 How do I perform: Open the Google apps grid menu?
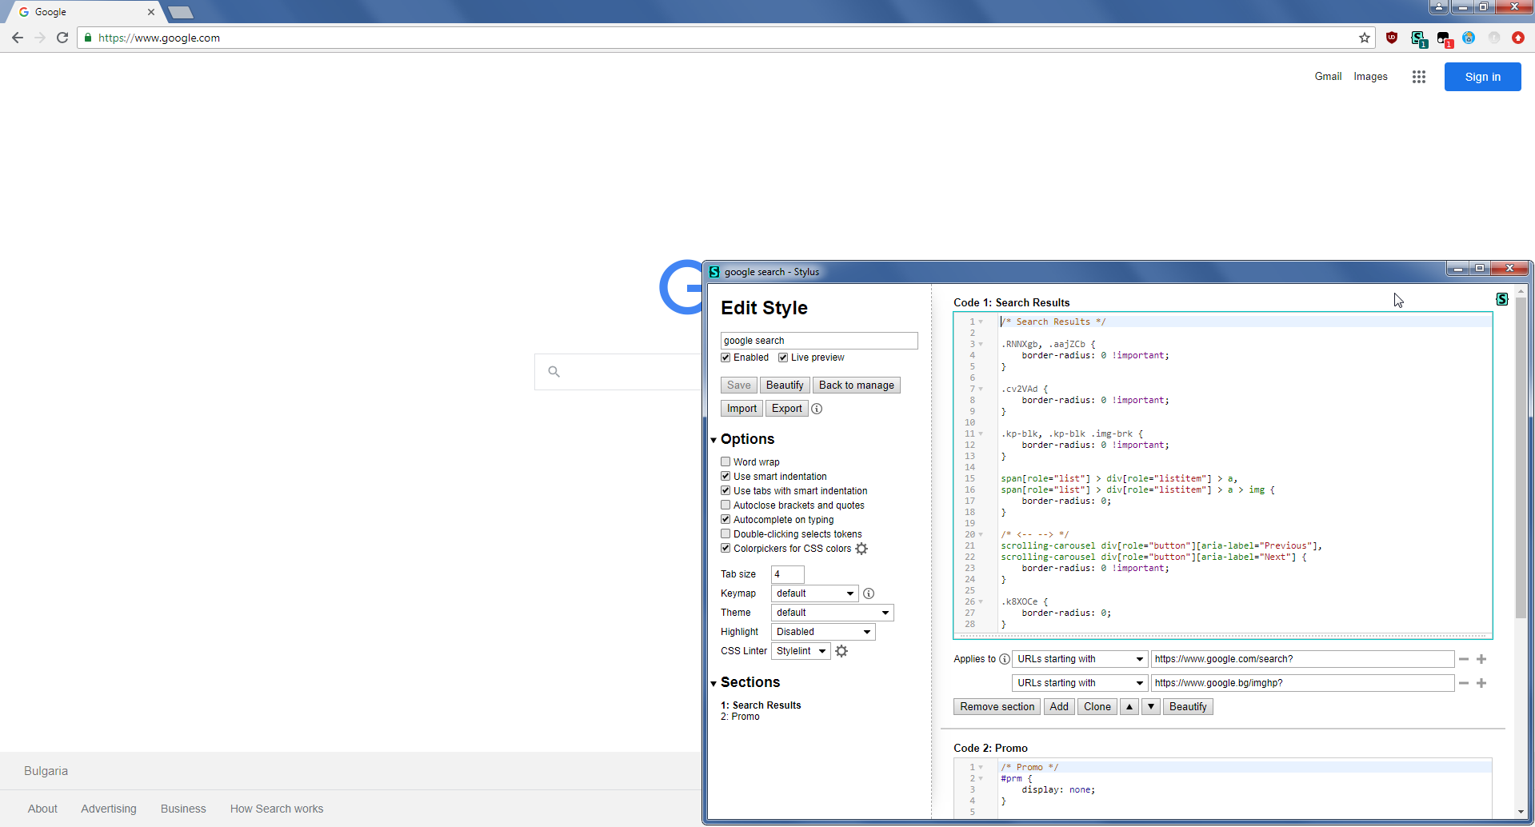(1418, 77)
